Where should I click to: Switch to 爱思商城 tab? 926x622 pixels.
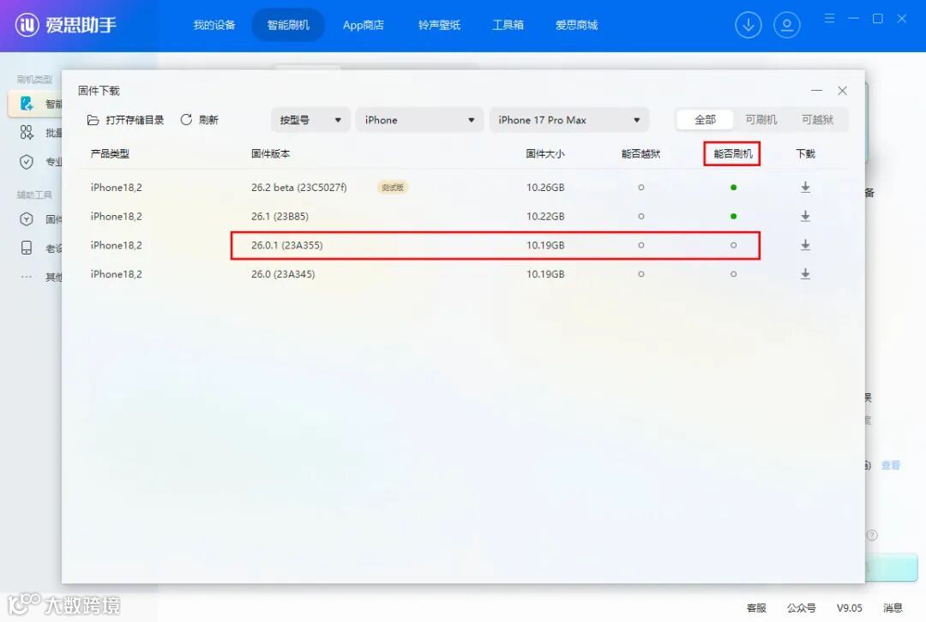click(x=576, y=25)
